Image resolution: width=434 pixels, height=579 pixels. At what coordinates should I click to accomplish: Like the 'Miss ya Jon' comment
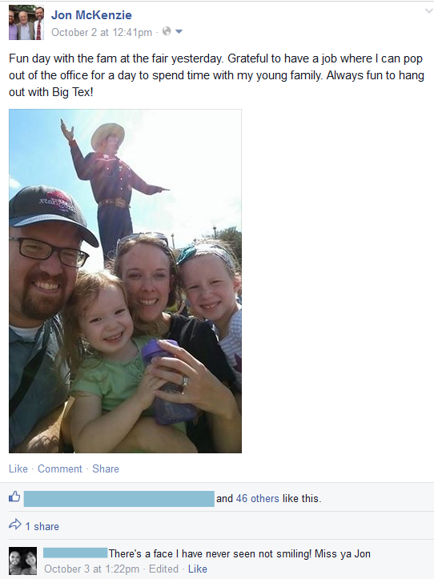[x=198, y=569]
